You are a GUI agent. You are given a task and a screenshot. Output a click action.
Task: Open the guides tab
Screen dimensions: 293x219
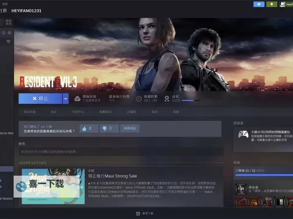(x=155, y=112)
